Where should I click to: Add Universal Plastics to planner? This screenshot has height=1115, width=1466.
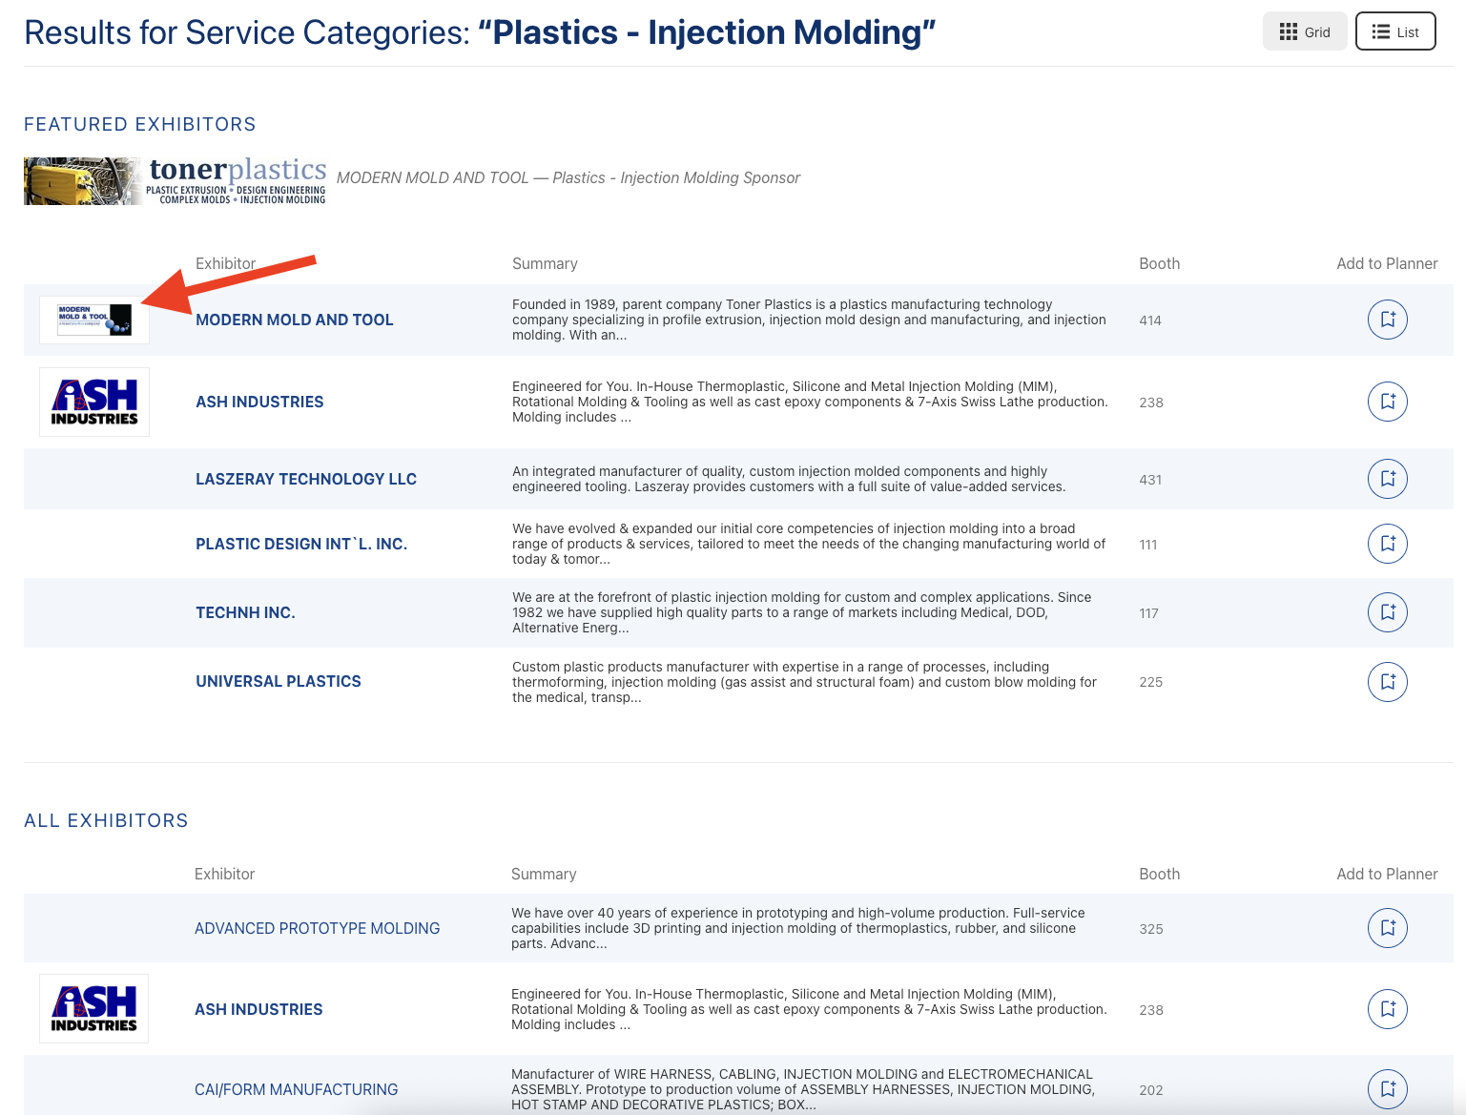(1387, 682)
